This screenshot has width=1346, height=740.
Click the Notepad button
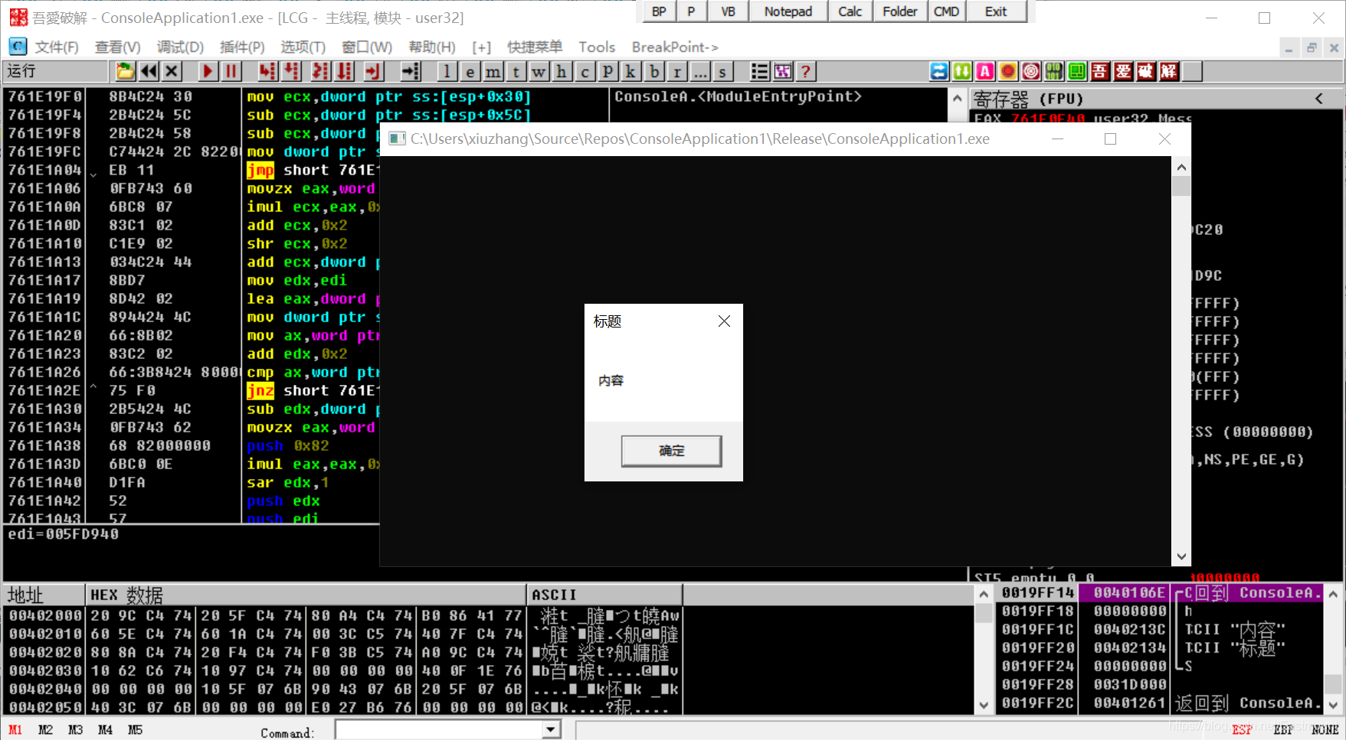coord(788,11)
